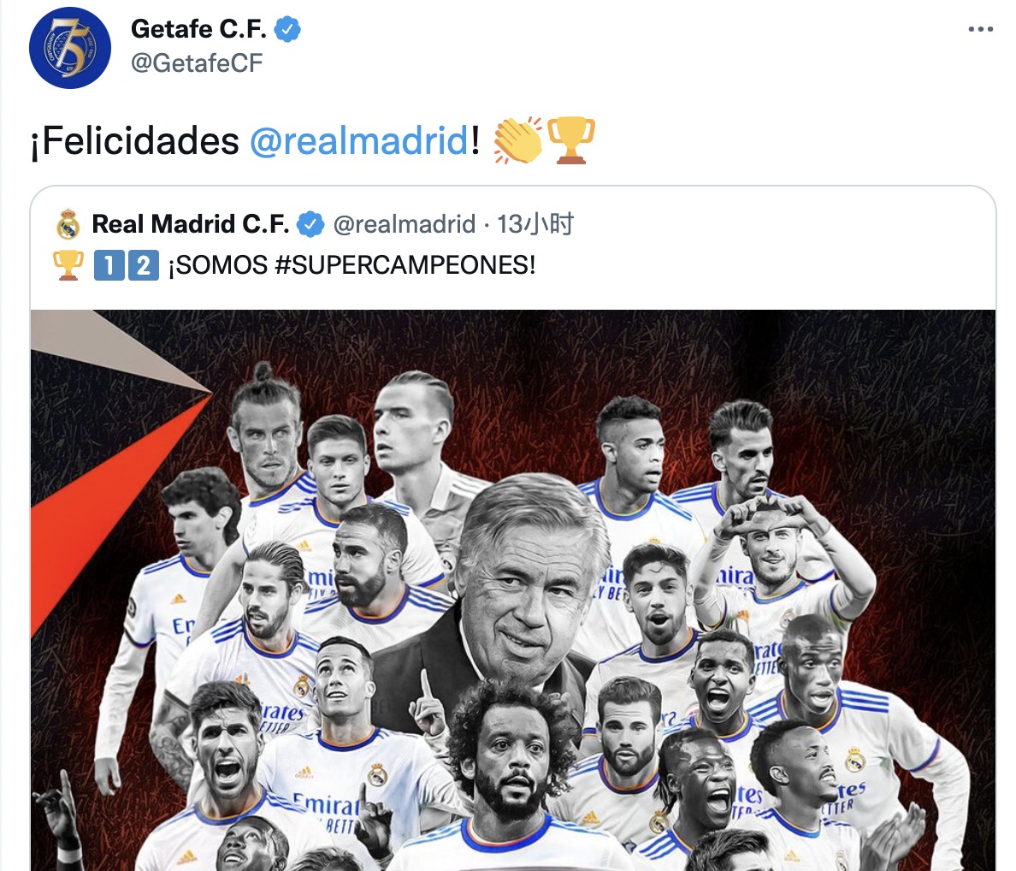The height and width of the screenshot is (871, 1016).
Task: Open the @GetafeCF handle link
Action: (197, 63)
